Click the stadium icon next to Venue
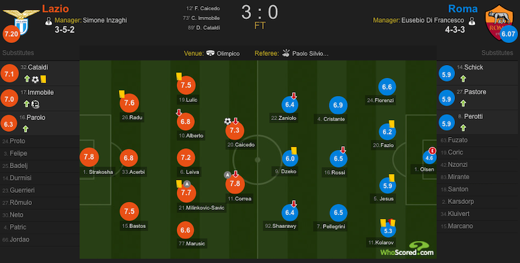The image size is (520, 263). click(x=210, y=53)
